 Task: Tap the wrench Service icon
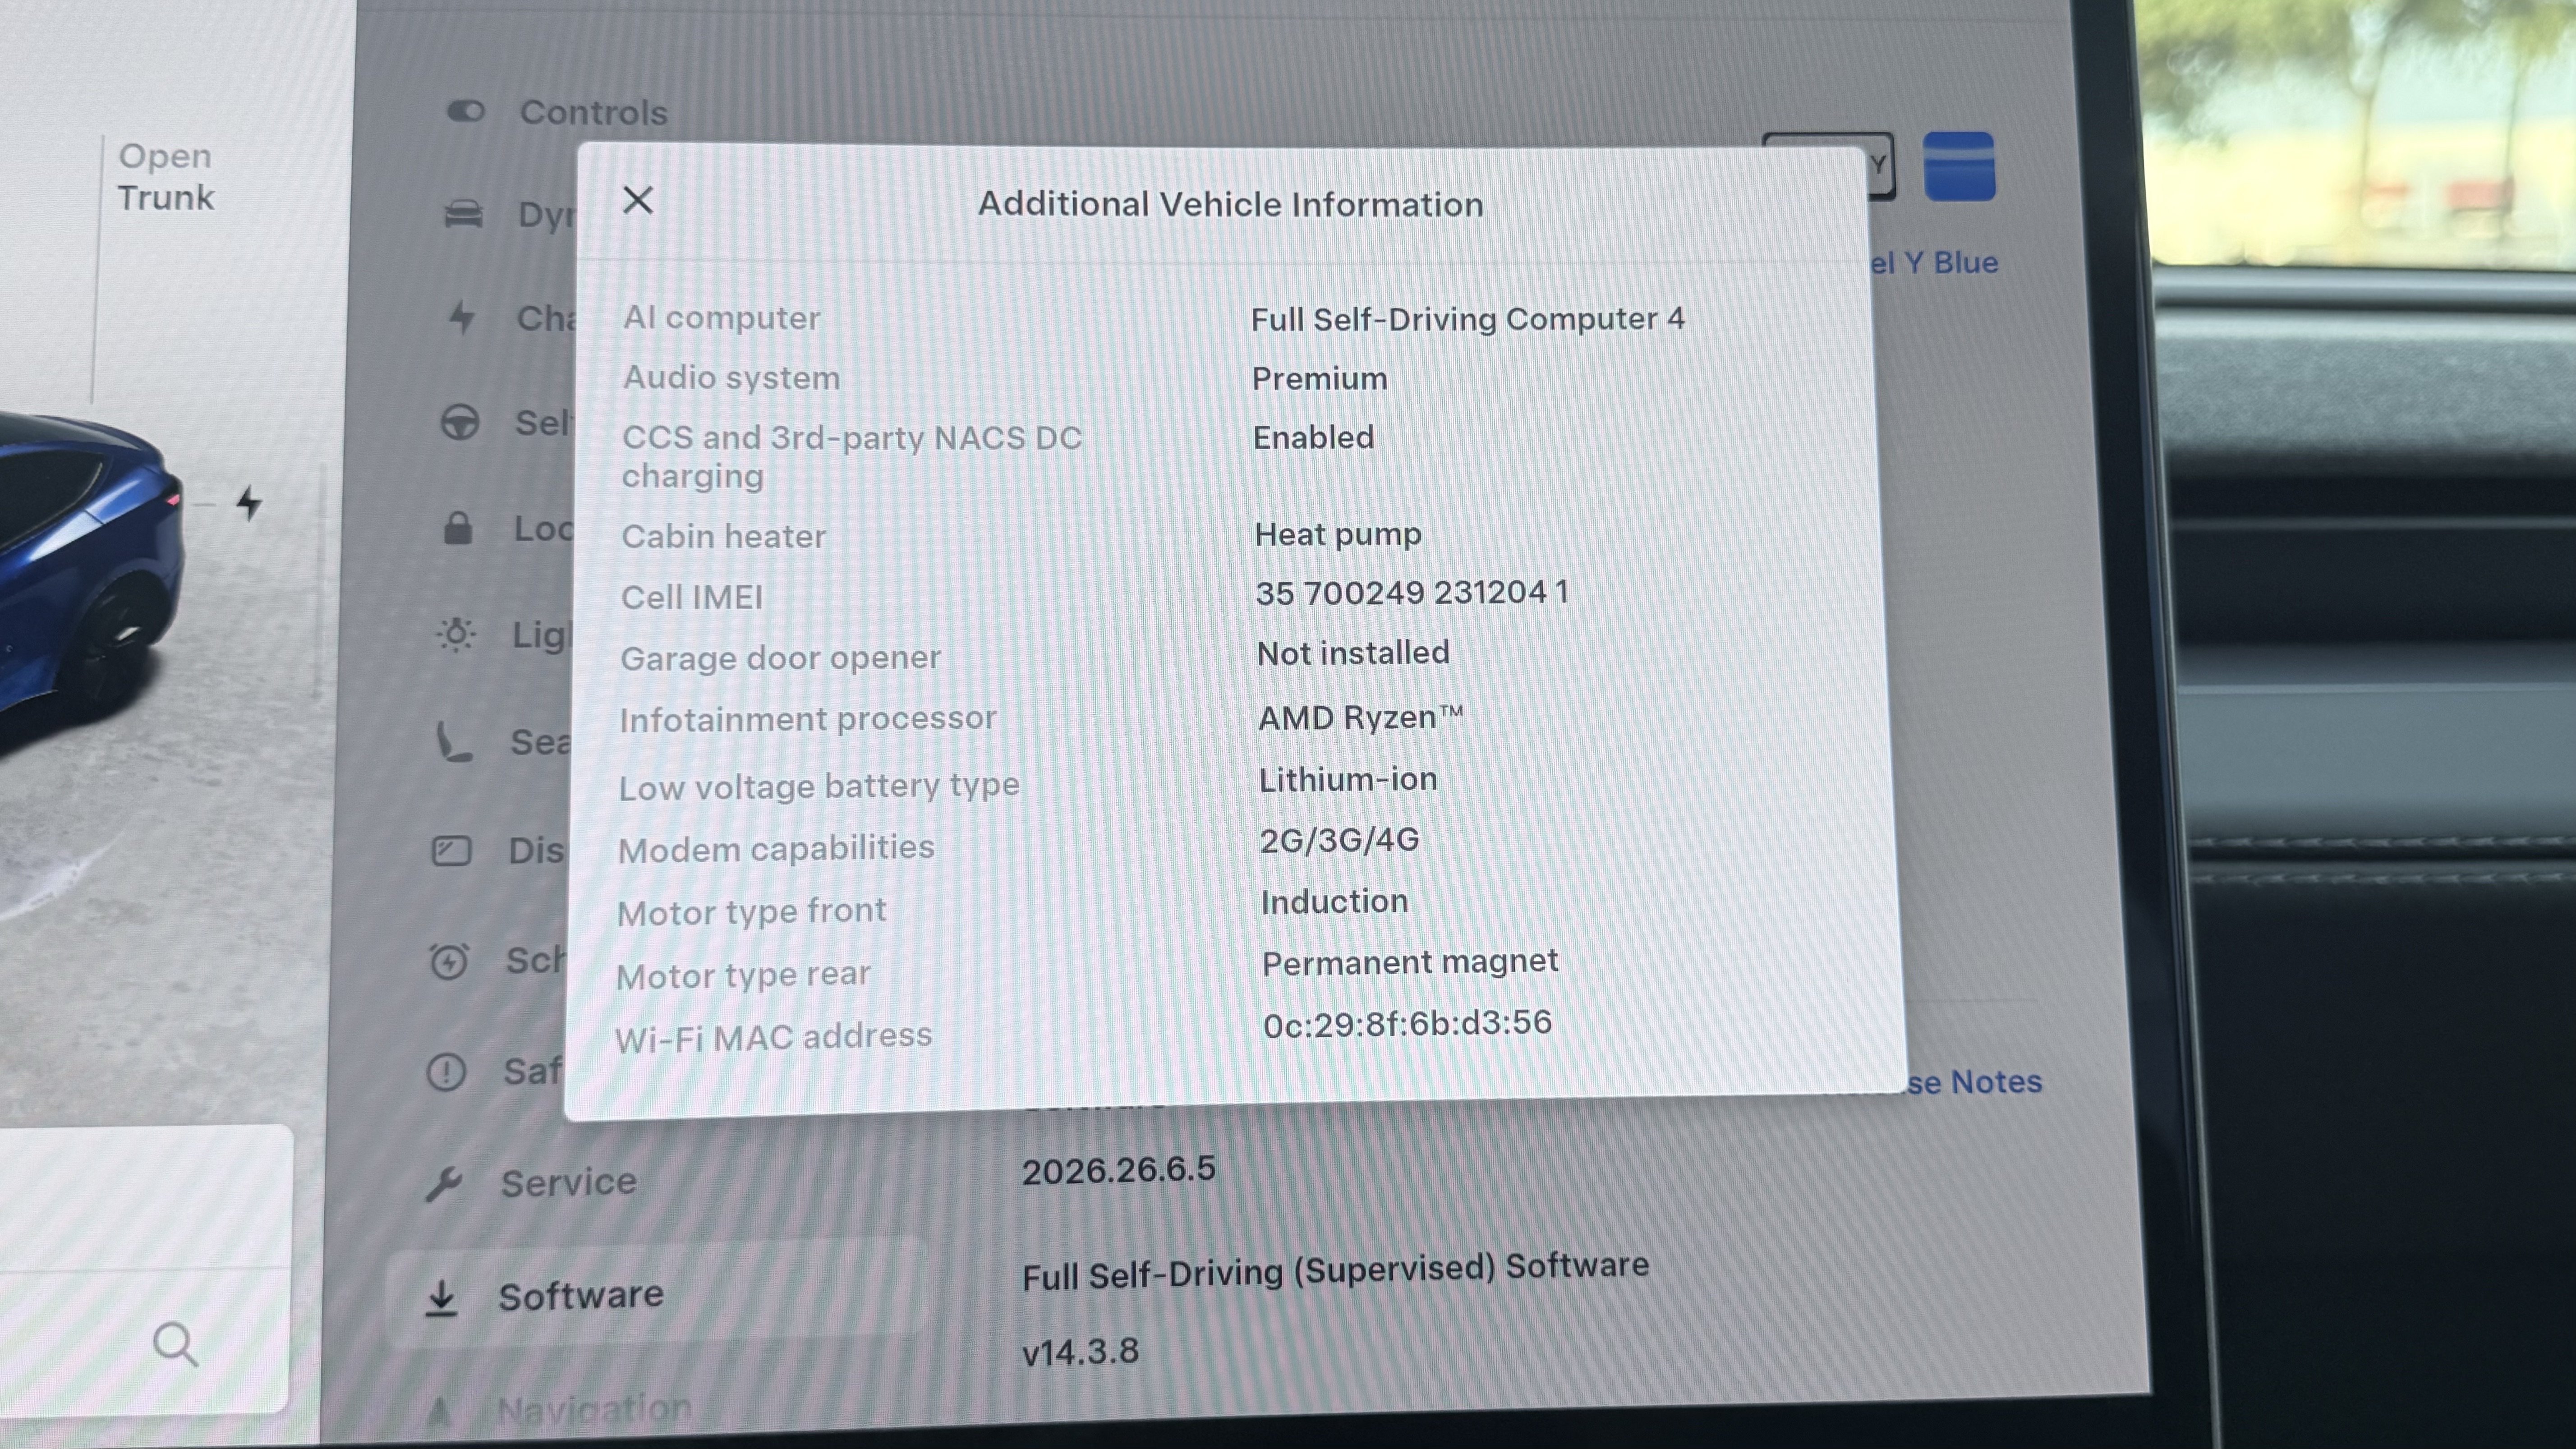(443, 1184)
